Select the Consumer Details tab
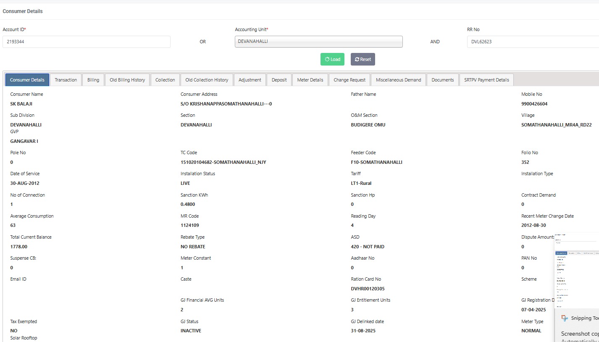The width and height of the screenshot is (599, 342). (x=27, y=80)
